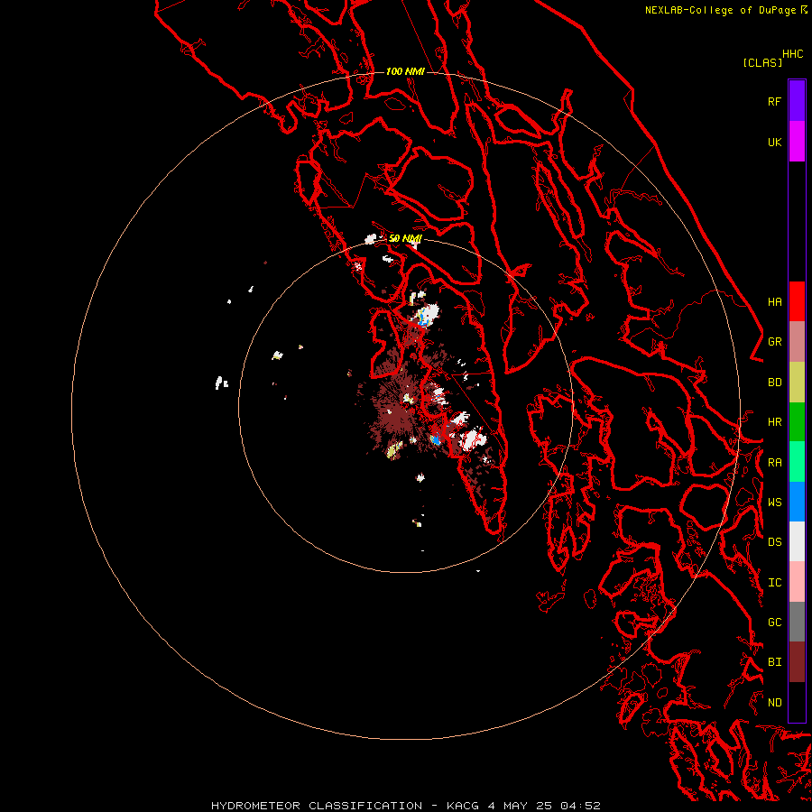
Task: Select the GR legend color block
Action: 797,342
